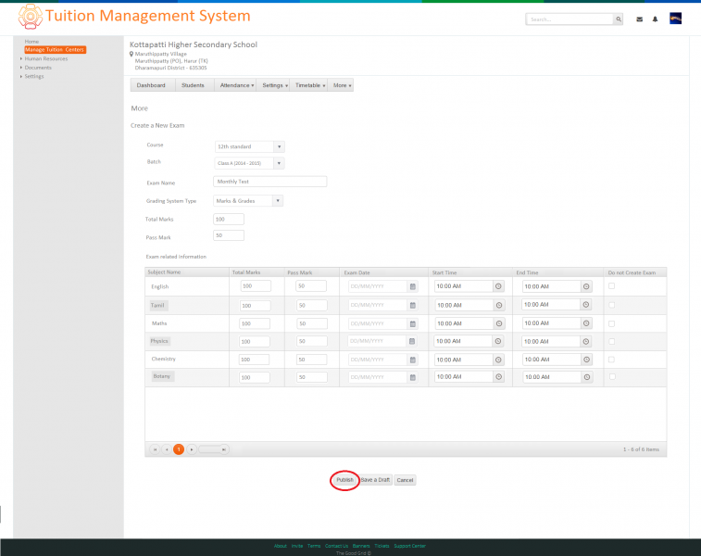Check Do not Create Exam for Tamil
701x556 pixels.
tap(611, 305)
